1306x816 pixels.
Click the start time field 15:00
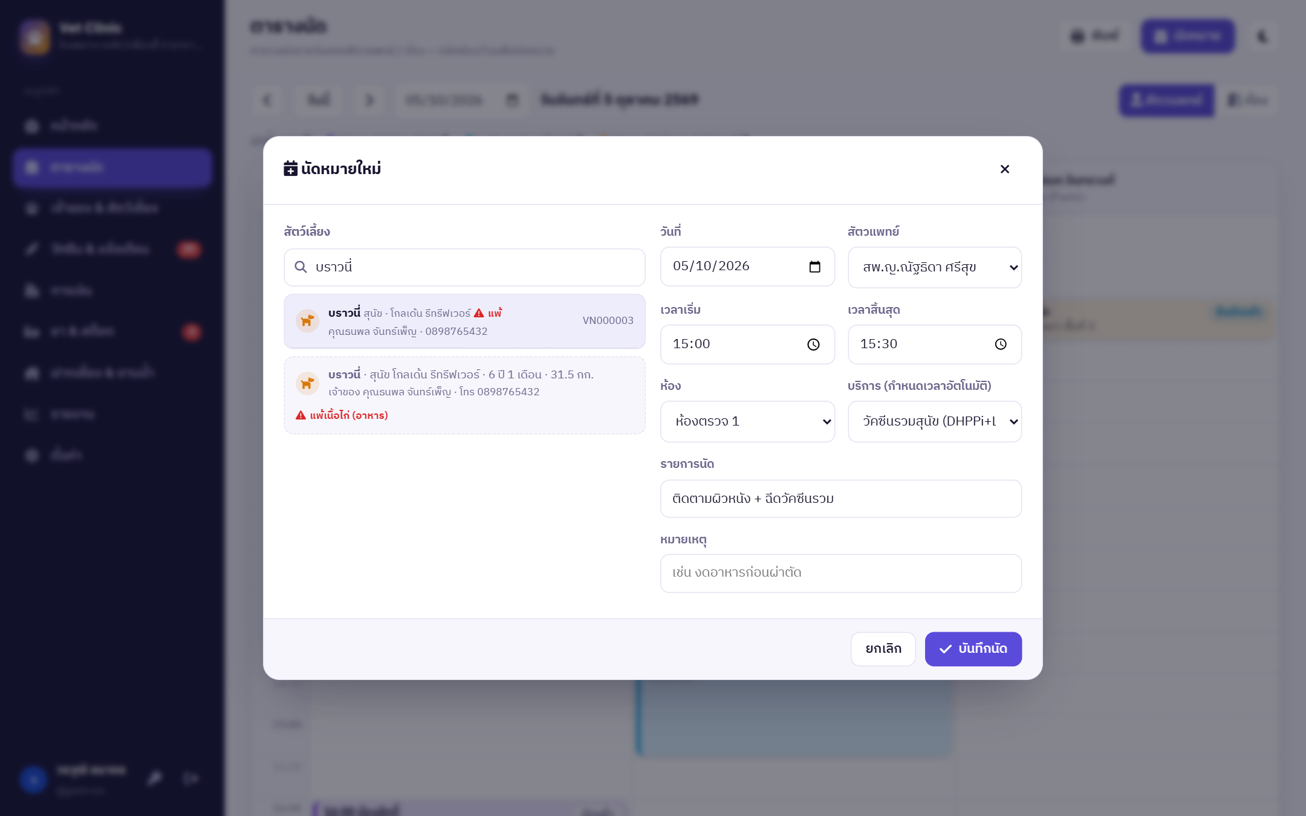(747, 345)
